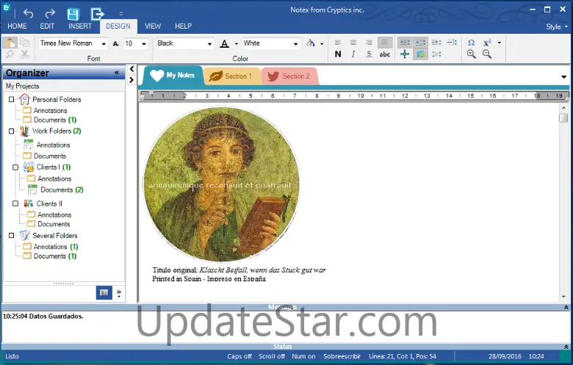Open the arrow next to font color A
Screen dimensions: 573x365
point(237,44)
